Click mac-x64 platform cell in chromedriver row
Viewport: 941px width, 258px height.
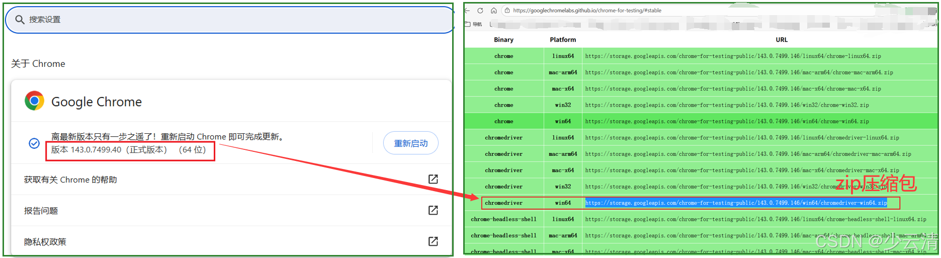[563, 170]
